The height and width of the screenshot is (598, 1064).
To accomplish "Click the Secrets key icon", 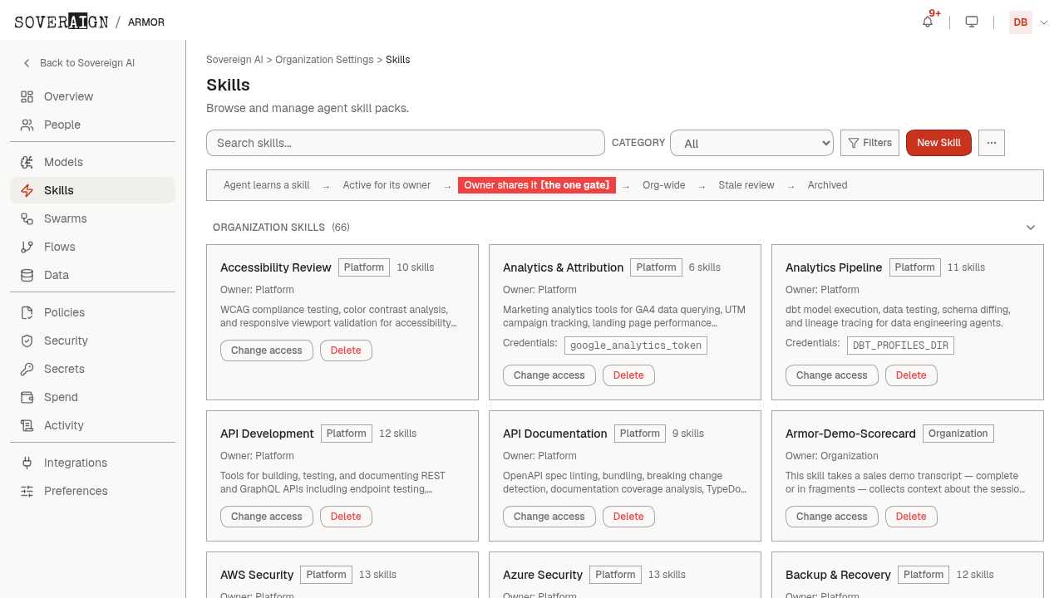I will (27, 369).
